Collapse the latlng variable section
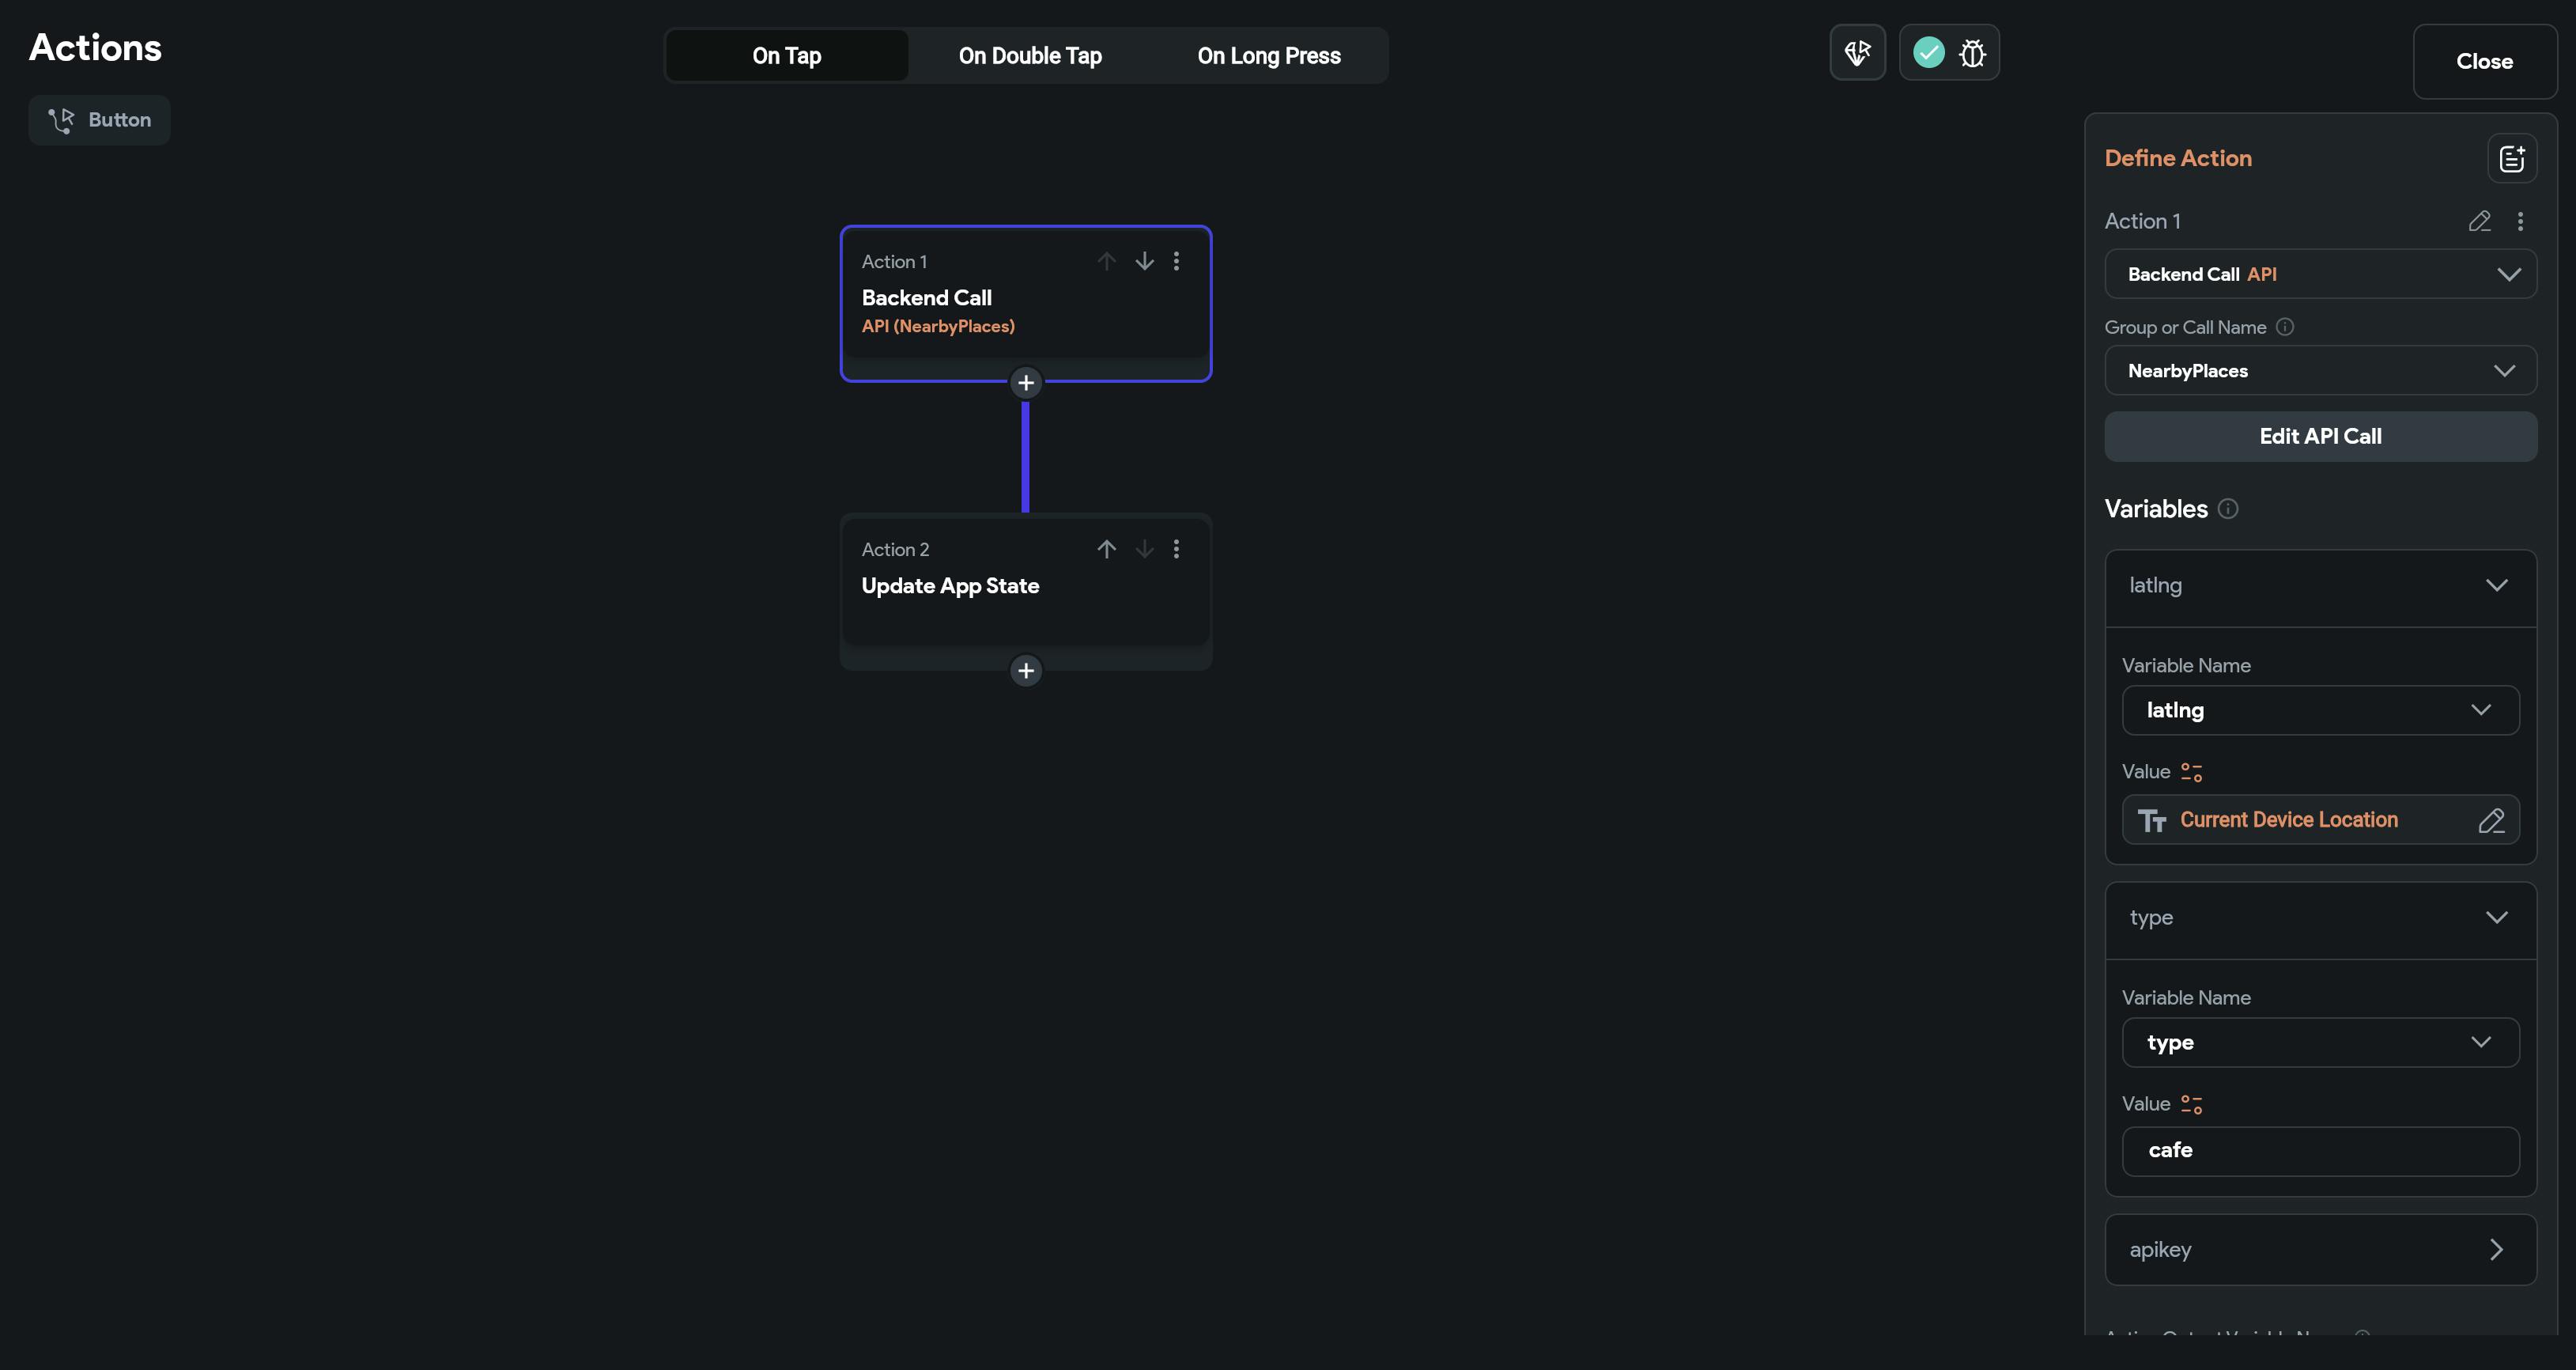 2496,585
